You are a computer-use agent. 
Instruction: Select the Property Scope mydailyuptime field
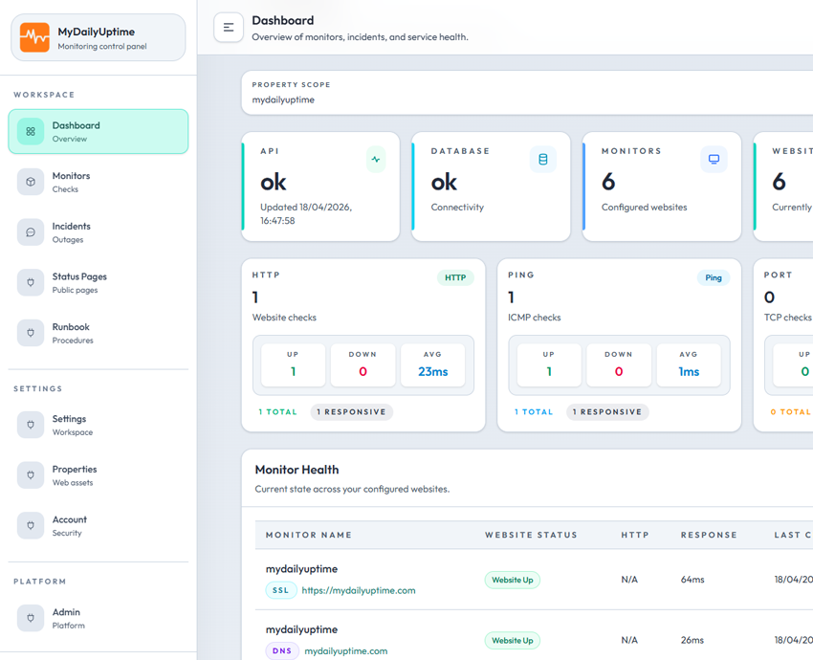(x=527, y=93)
